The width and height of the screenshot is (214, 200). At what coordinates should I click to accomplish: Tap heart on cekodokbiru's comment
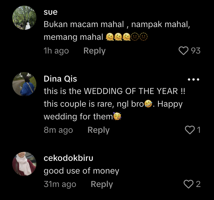(188, 184)
